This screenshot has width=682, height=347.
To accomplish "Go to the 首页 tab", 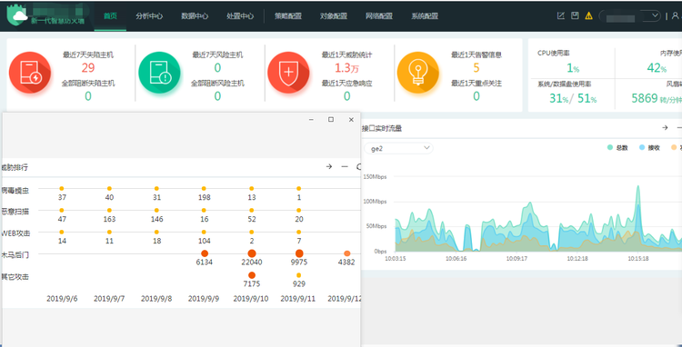I will pos(110,16).
